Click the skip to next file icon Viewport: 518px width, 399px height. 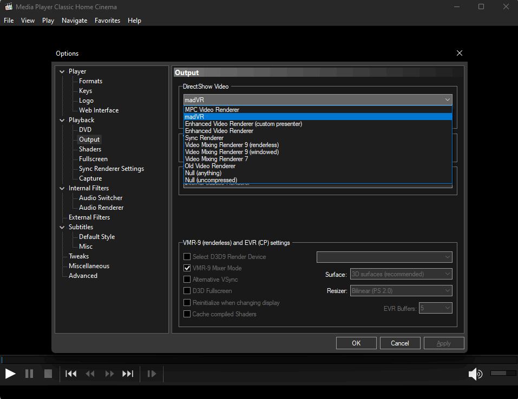[128, 374]
